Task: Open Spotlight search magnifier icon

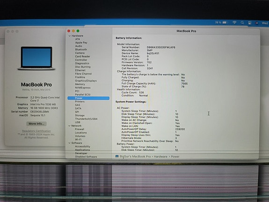Action: pos(242,22)
